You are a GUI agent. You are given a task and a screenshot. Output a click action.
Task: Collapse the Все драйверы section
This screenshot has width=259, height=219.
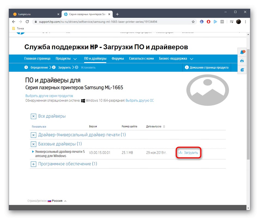click(33, 116)
